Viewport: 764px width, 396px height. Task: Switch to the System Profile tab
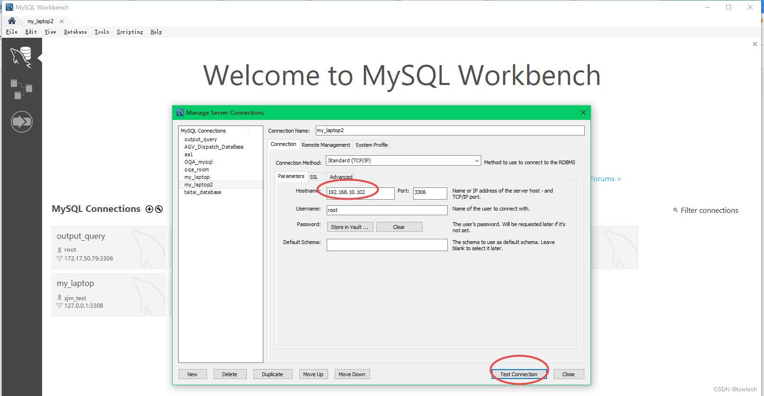pos(372,145)
